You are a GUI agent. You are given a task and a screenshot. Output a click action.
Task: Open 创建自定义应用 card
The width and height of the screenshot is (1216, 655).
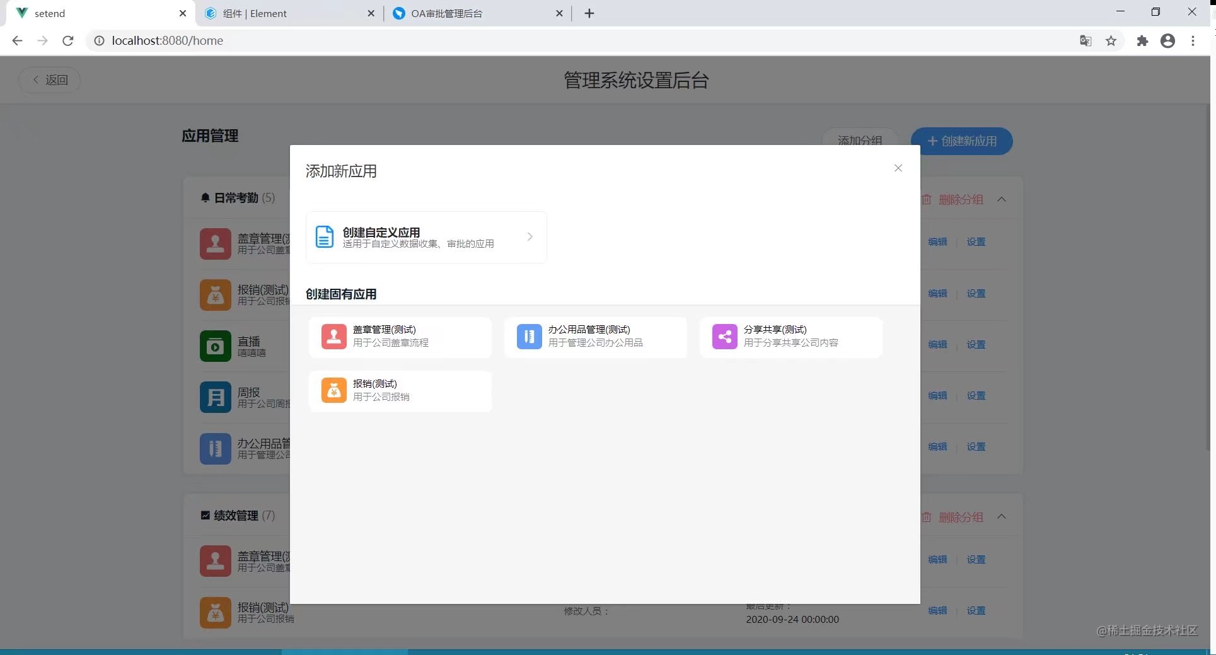(426, 237)
